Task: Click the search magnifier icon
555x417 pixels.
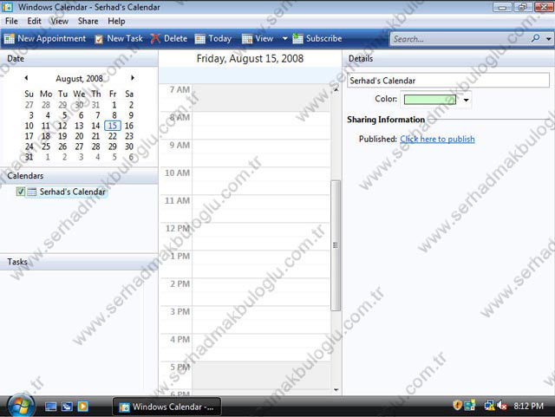Action: coord(536,38)
